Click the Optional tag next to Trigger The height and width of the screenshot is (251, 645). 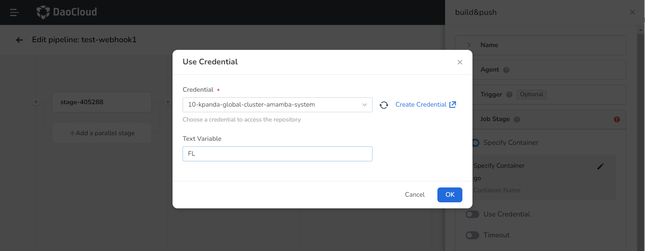[531, 95]
